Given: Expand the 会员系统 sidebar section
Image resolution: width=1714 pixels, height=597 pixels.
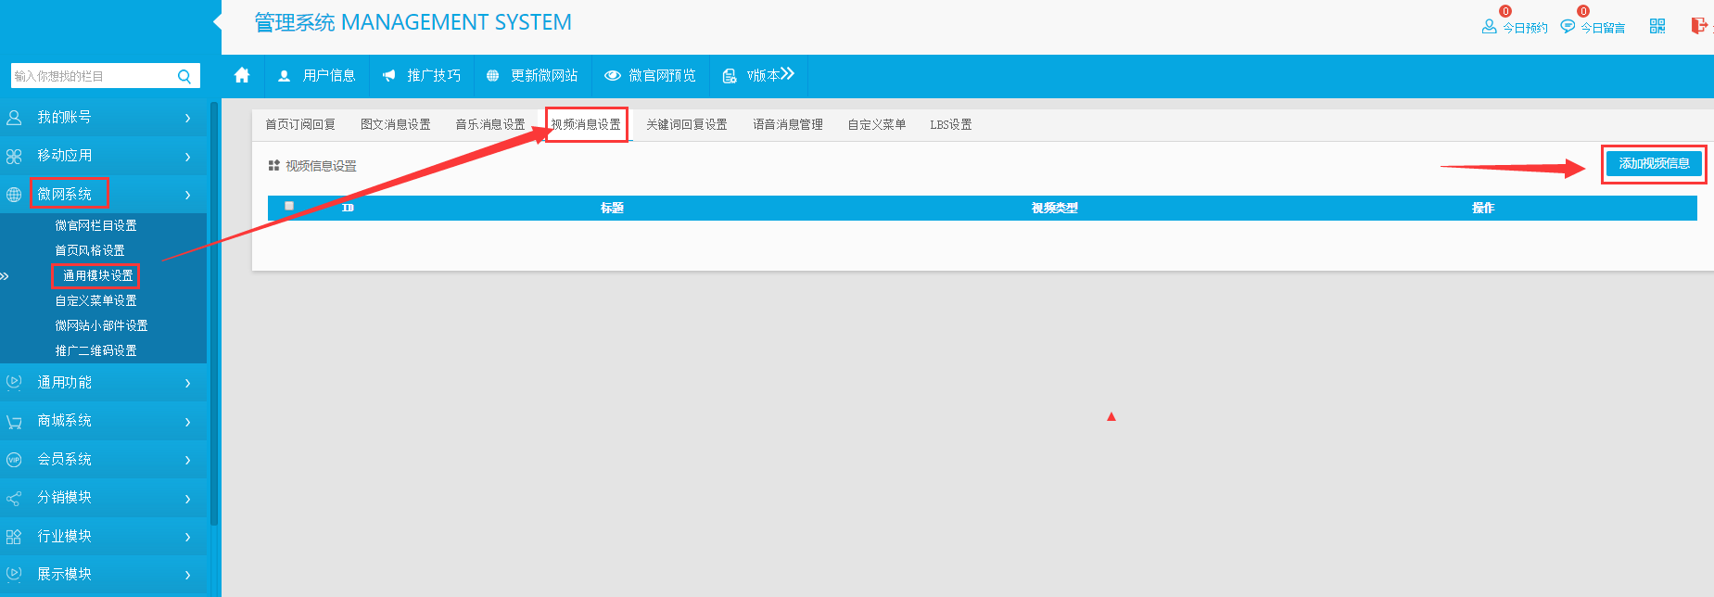Looking at the screenshot, I should tap(102, 460).
